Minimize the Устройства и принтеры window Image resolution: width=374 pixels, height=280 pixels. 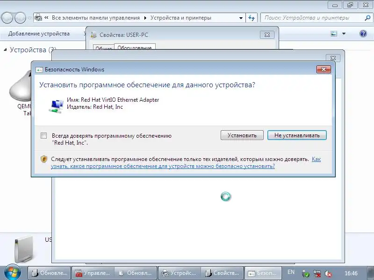click(x=335, y=5)
